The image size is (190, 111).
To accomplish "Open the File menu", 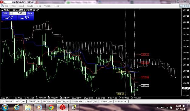I will 7,6.
